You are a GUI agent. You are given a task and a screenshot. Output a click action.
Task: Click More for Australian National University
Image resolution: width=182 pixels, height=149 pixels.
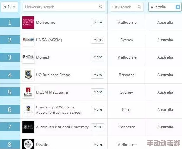98,127
